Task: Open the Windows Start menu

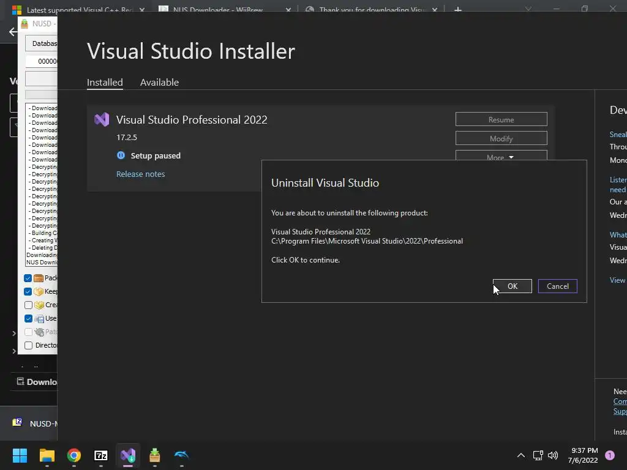Action: pyautogui.click(x=20, y=455)
